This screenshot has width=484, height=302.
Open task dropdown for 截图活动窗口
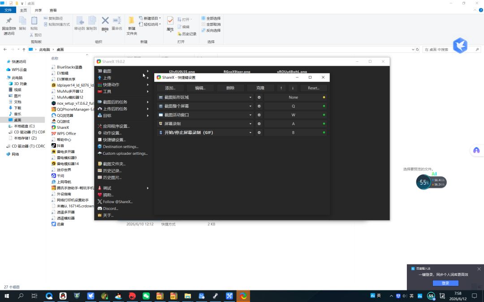click(251, 115)
